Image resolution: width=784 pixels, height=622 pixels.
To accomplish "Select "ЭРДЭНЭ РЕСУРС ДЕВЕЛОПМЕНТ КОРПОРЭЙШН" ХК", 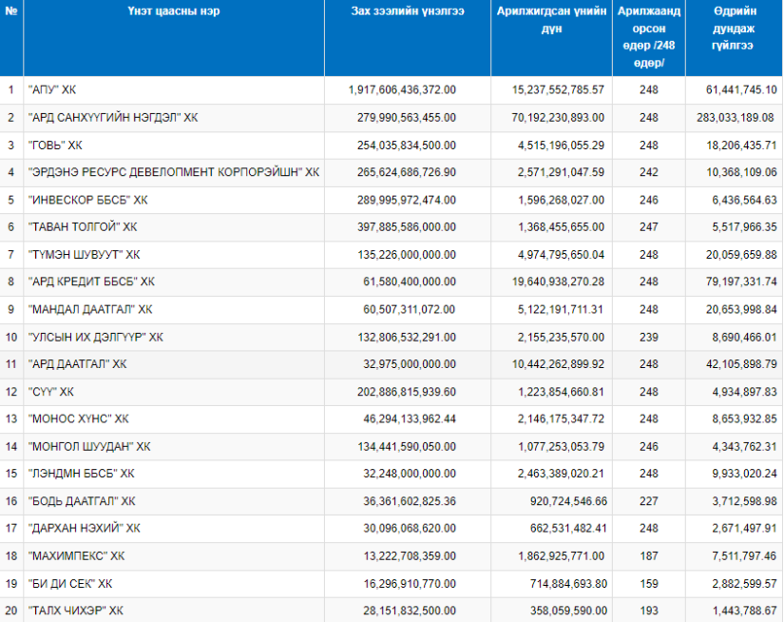I will tap(174, 173).
